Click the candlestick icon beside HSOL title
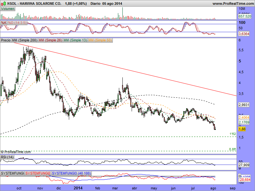Screen dimensions: 255x191 3,3
